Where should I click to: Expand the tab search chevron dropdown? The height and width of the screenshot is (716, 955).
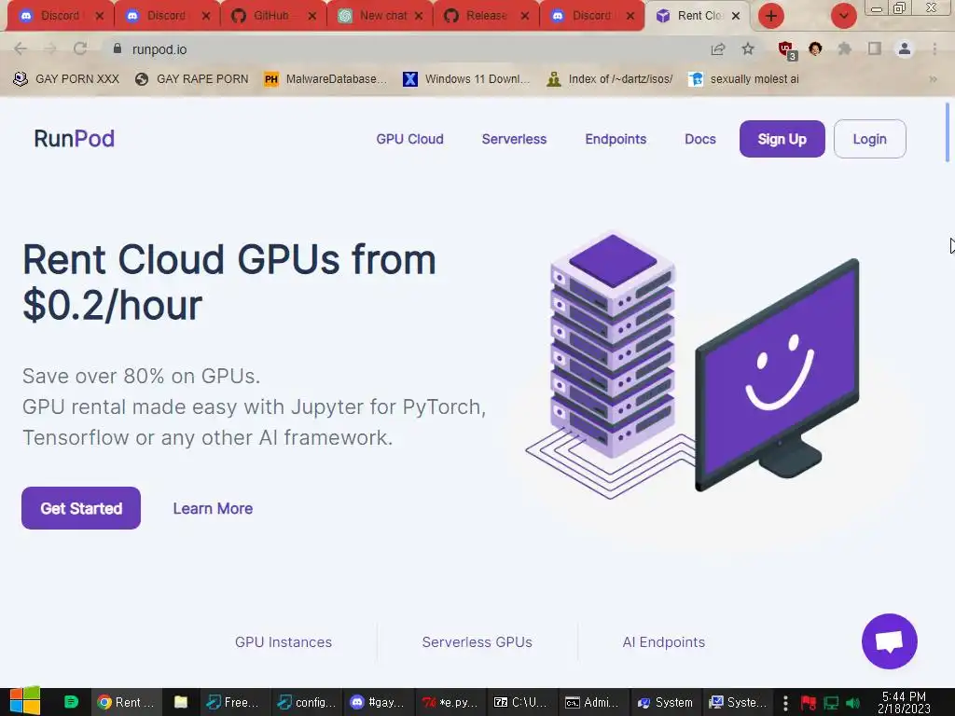(x=843, y=16)
